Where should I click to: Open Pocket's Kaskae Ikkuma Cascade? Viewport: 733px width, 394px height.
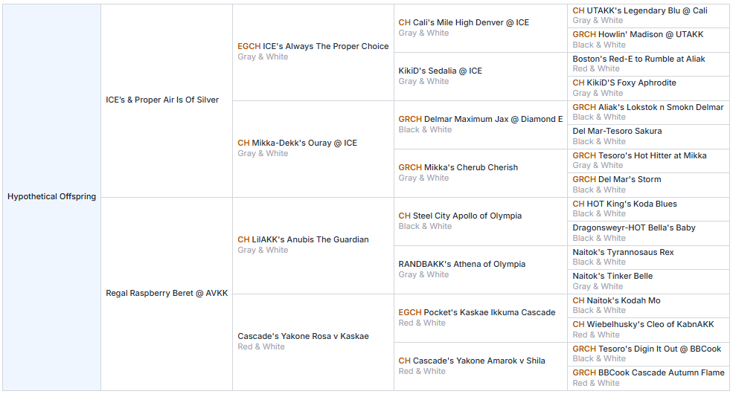click(x=489, y=312)
